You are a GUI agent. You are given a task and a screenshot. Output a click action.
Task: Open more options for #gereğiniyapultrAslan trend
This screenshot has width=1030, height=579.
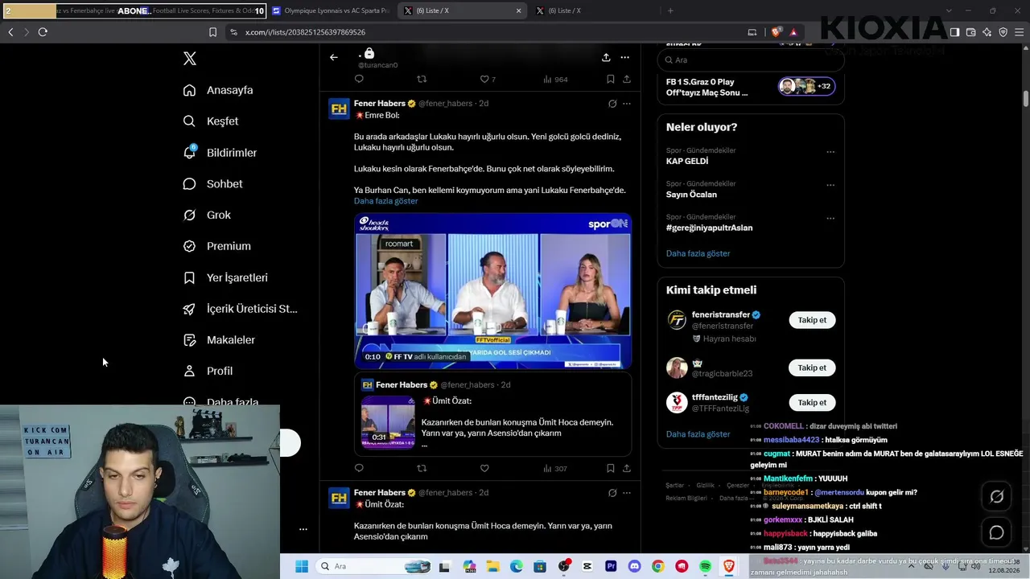830,218
